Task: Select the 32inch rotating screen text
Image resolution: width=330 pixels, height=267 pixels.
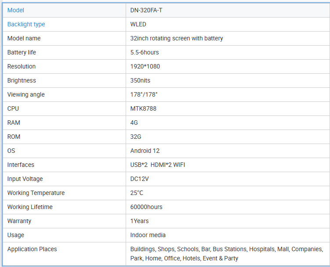Action: [x=177, y=38]
